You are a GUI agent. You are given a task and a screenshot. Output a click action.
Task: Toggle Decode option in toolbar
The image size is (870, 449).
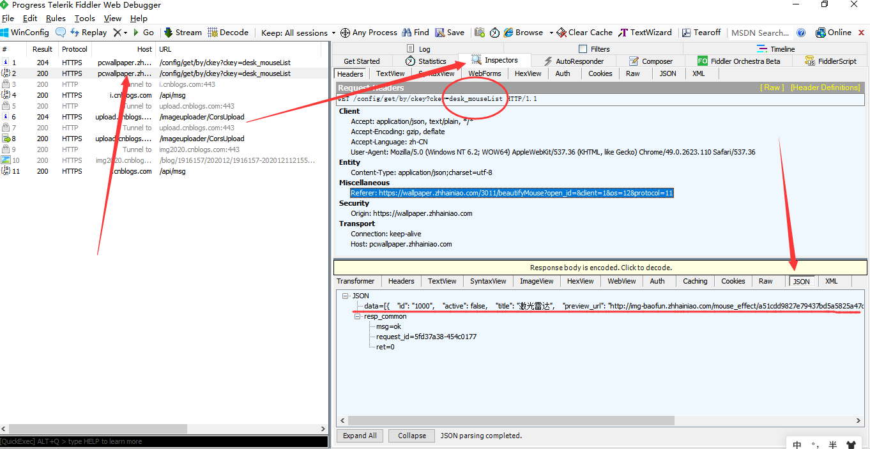coord(228,33)
